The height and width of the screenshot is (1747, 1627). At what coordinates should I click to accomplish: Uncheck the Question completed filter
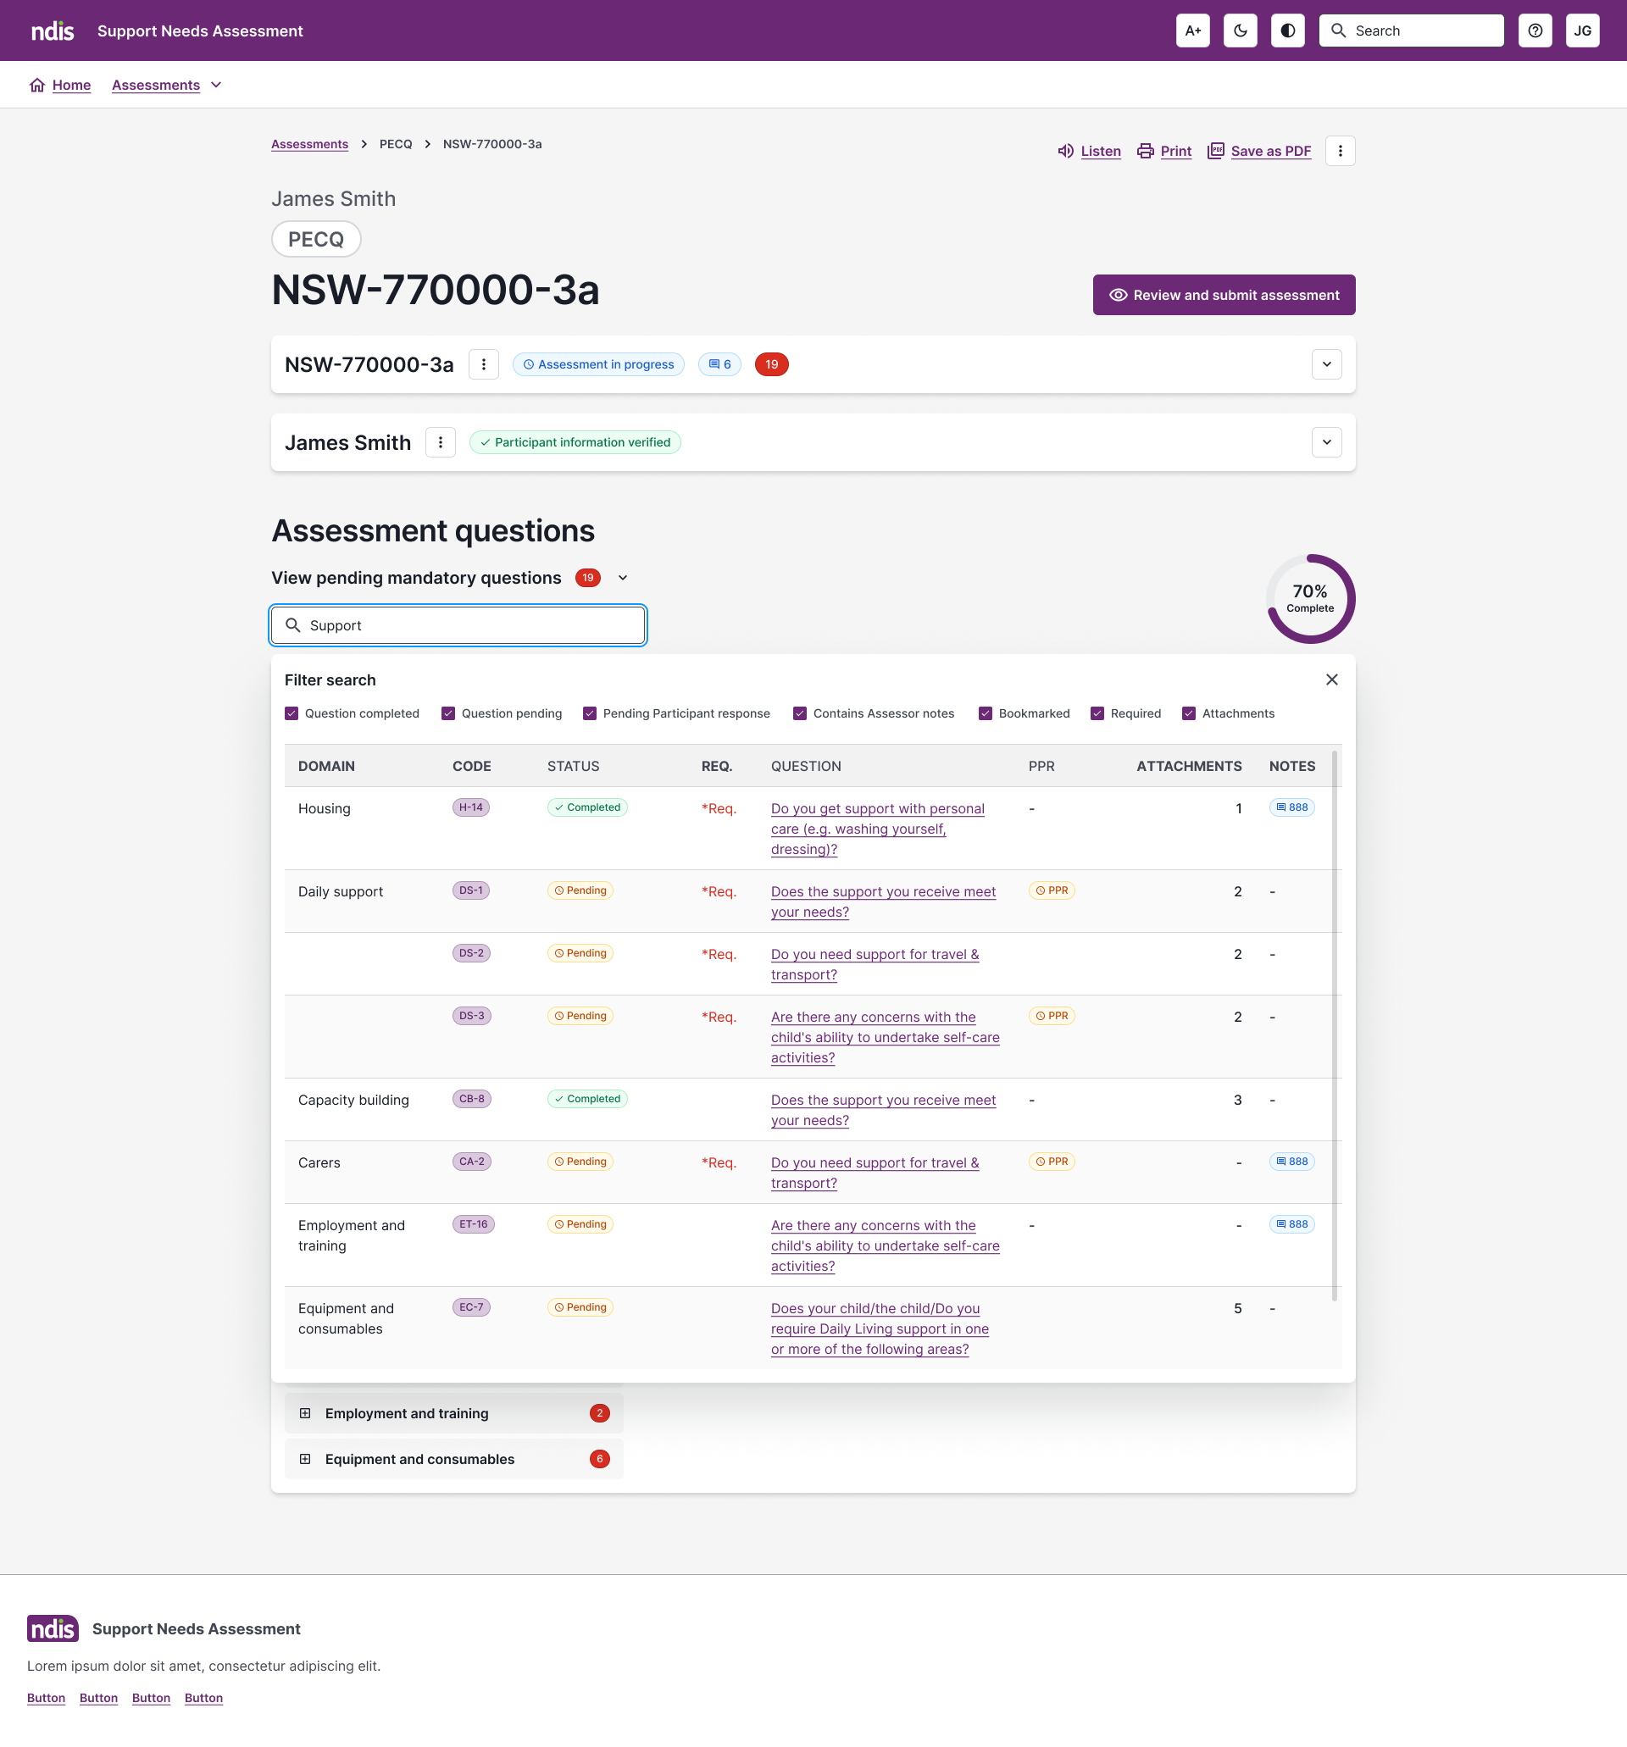[292, 713]
